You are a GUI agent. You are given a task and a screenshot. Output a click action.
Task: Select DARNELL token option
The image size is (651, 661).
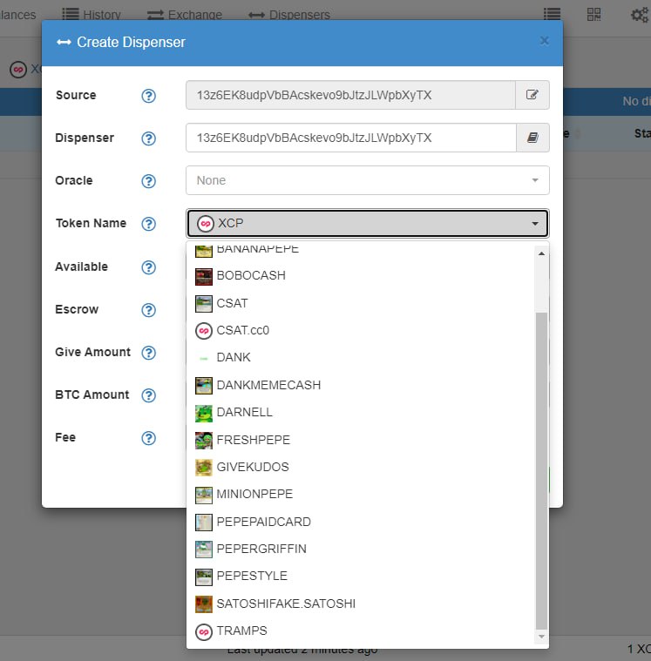pos(361,412)
